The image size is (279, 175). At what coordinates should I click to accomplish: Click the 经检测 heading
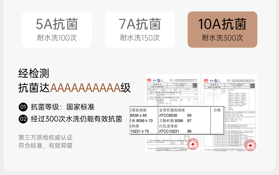coord(34,73)
